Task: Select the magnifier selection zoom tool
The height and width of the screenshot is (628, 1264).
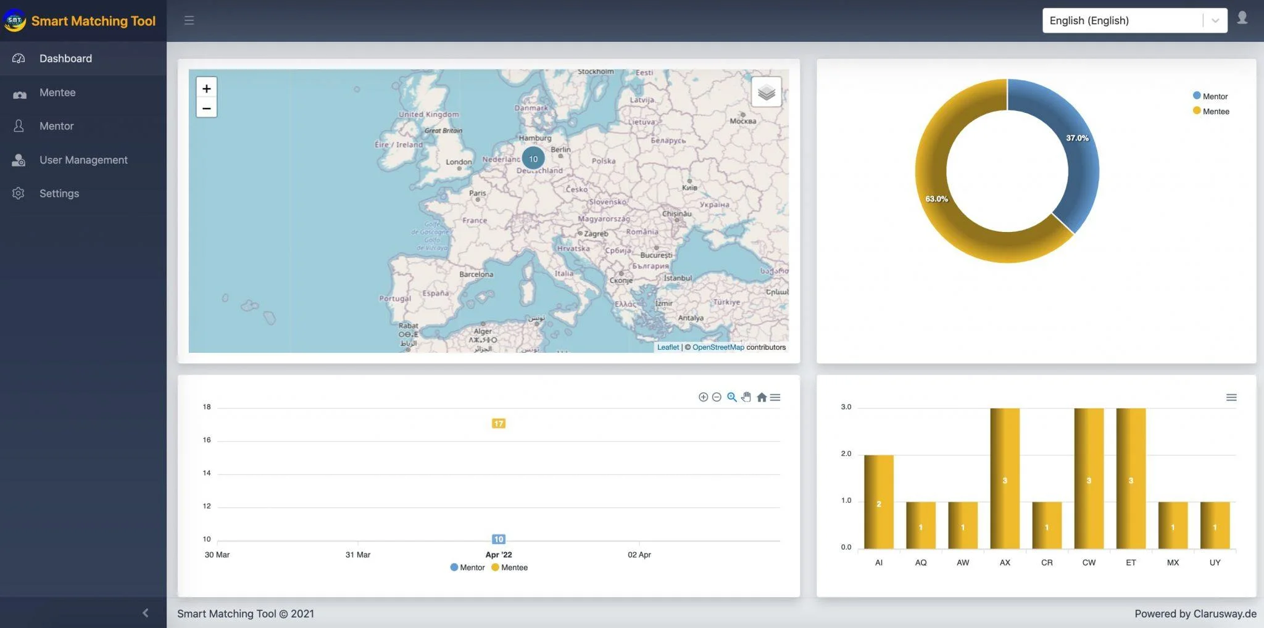Action: click(x=731, y=397)
